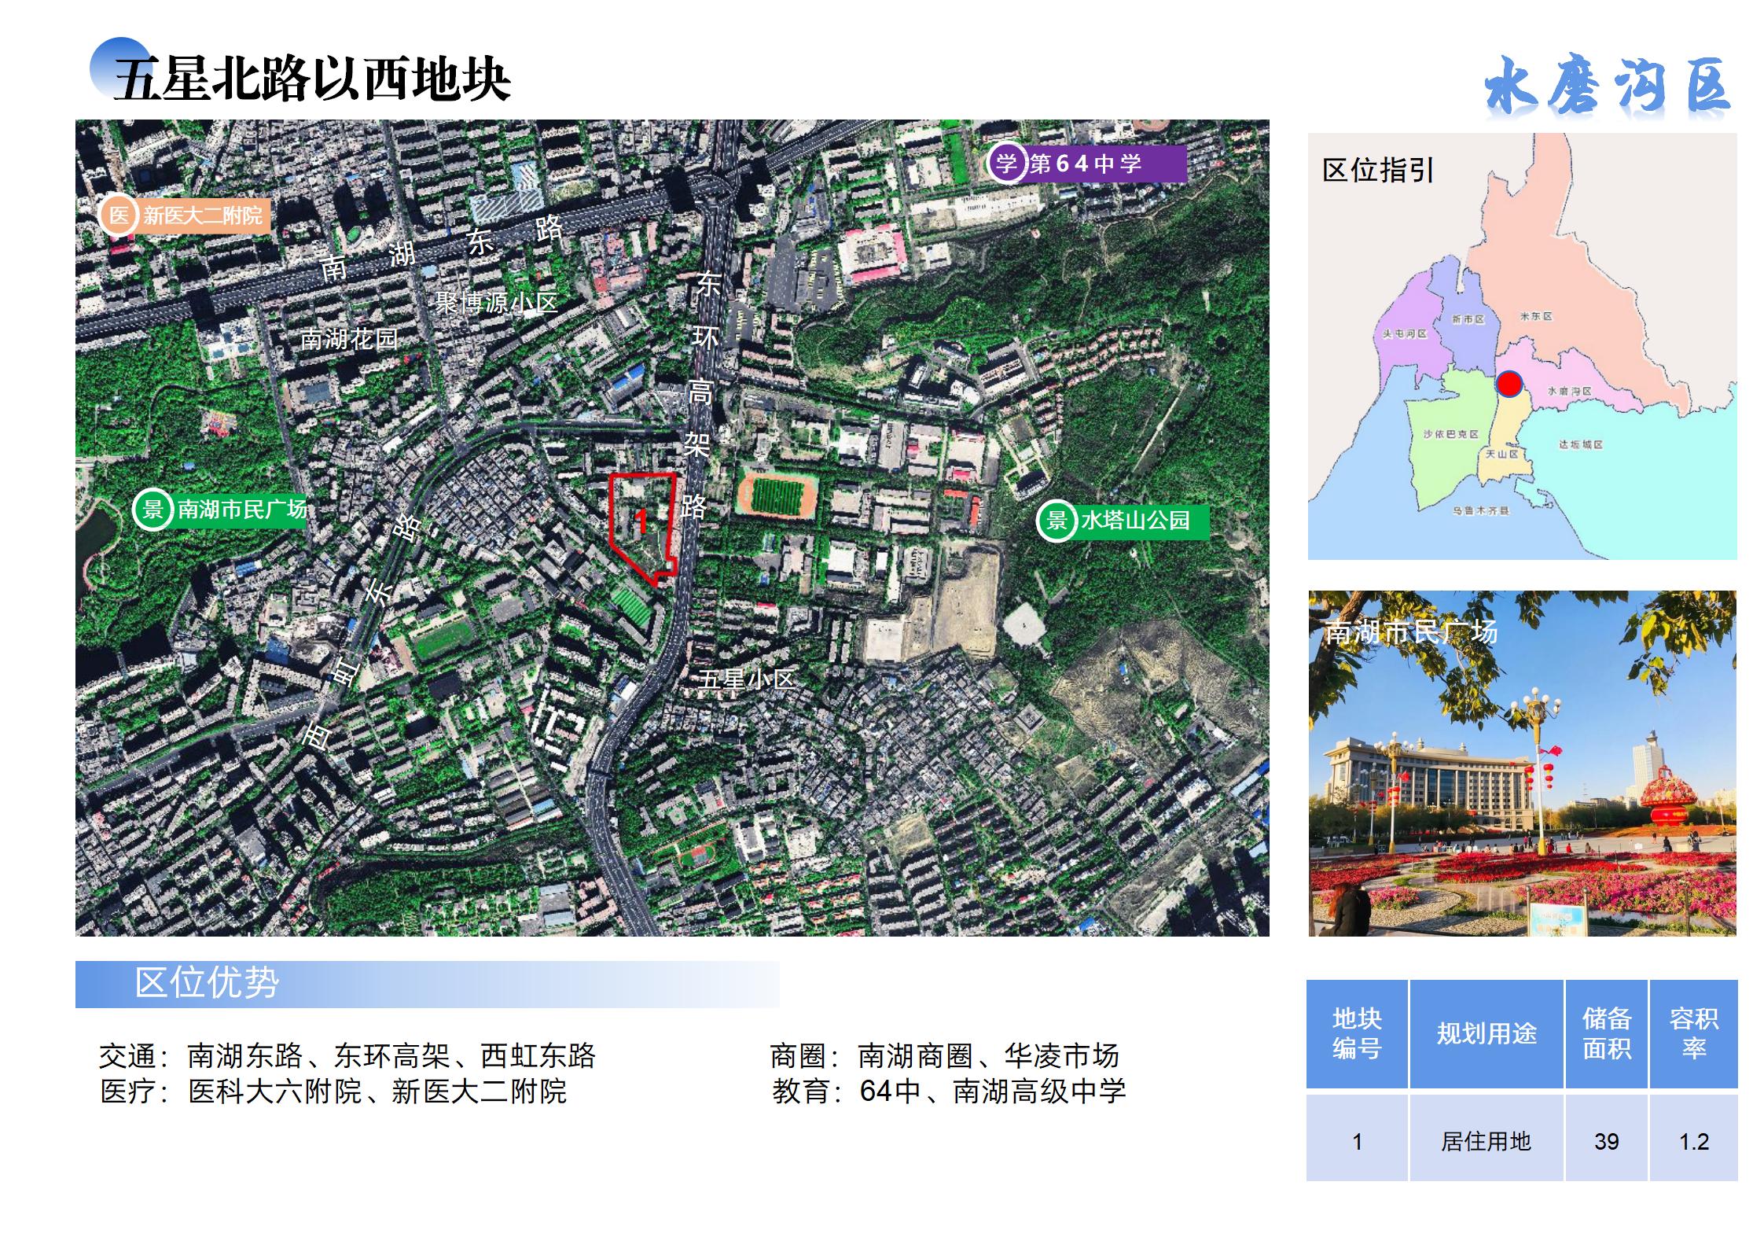The height and width of the screenshot is (1248, 1764).
Task: Click the green 景 icon beside 水塔山公园
Action: tap(1057, 521)
